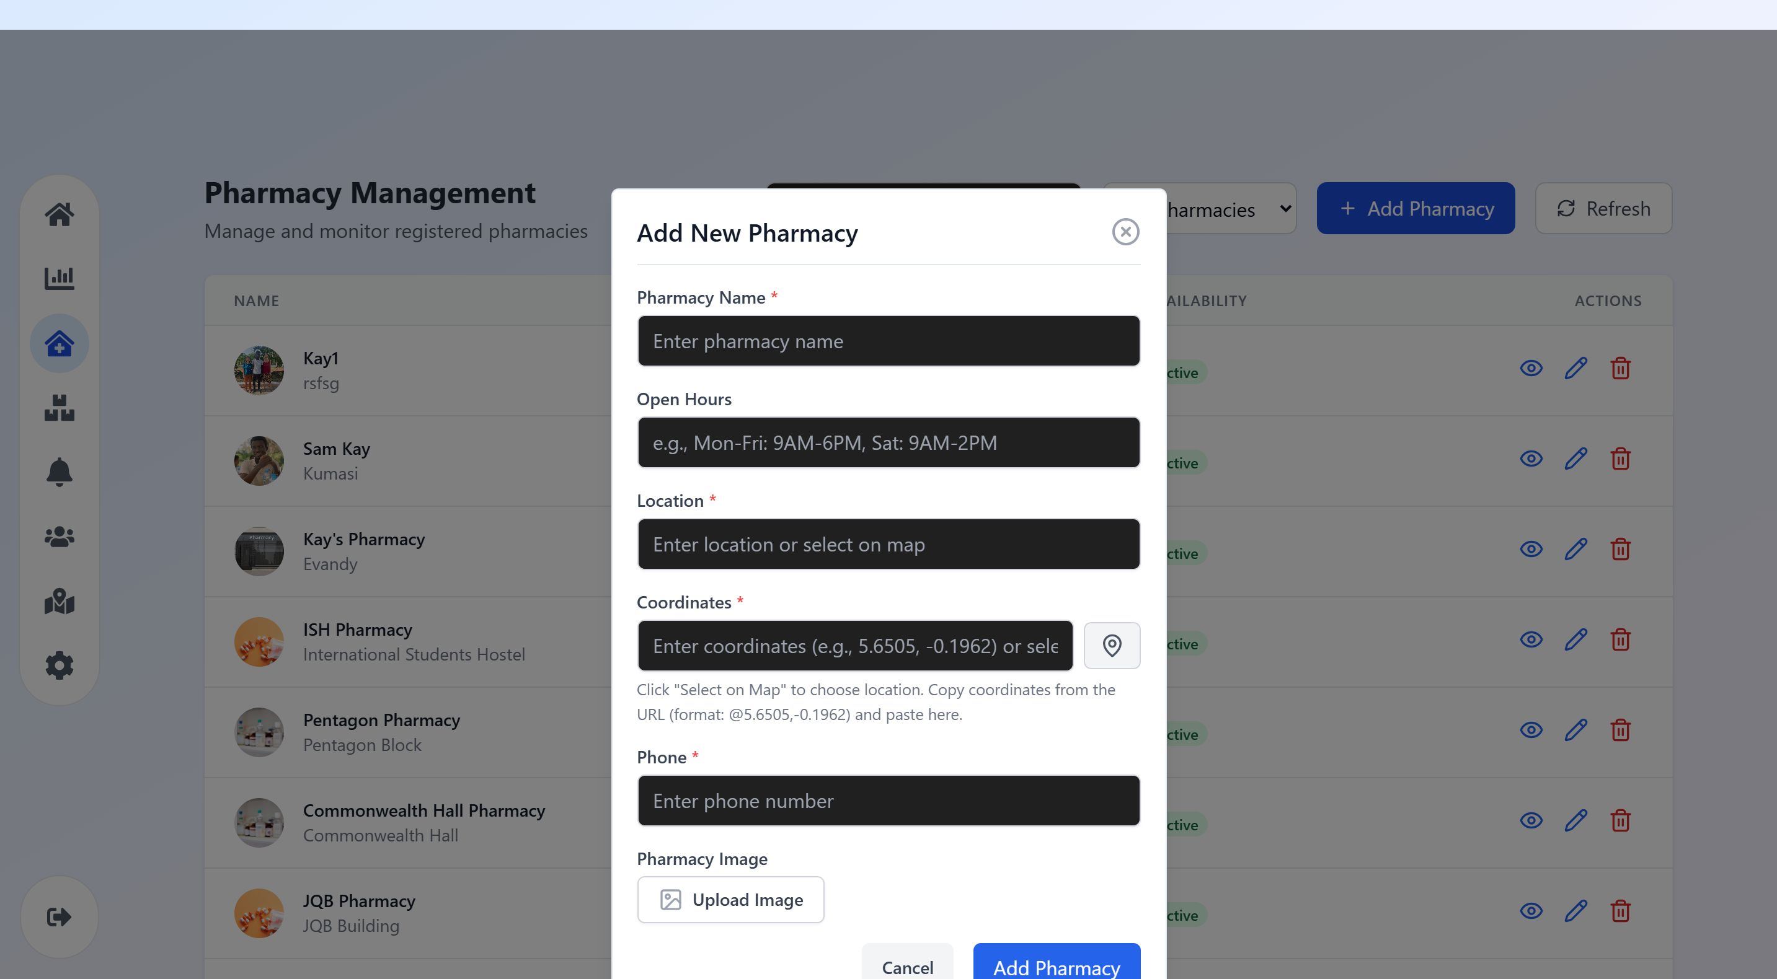Image resolution: width=1777 pixels, height=979 pixels.
Task: Delete Commonwealth Hall Pharmacy trash icon
Action: point(1620,820)
